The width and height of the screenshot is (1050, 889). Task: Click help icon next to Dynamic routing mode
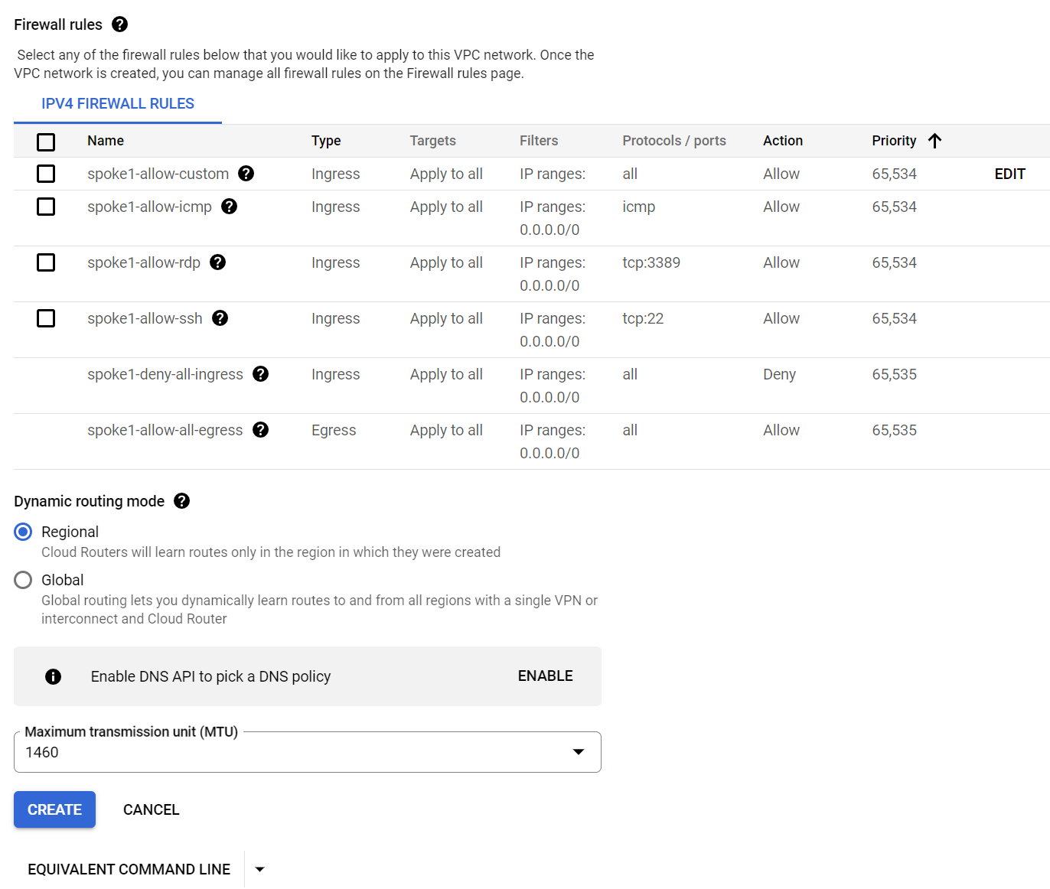pos(182,501)
